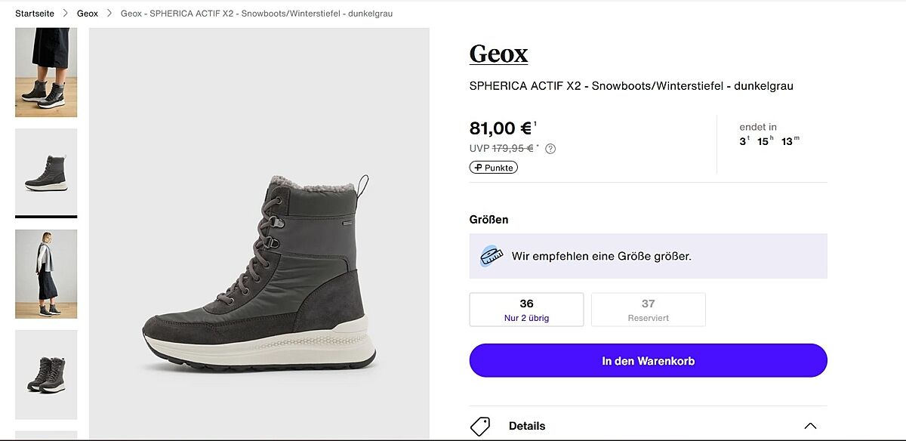The image size is (906, 441).
Task: Select model wearing boots thumbnail at top
Action: point(46,72)
